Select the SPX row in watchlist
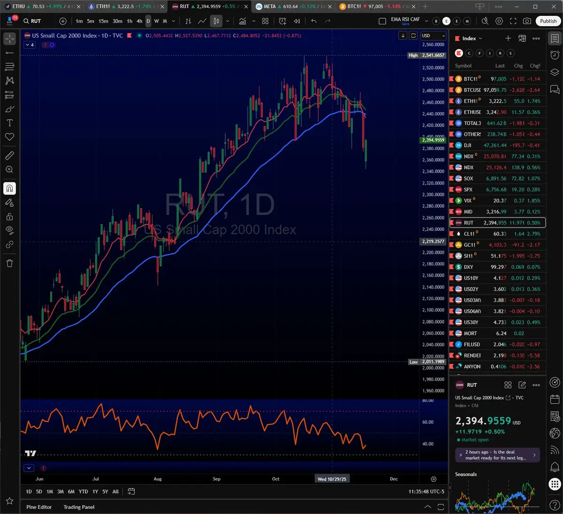 [498, 189]
